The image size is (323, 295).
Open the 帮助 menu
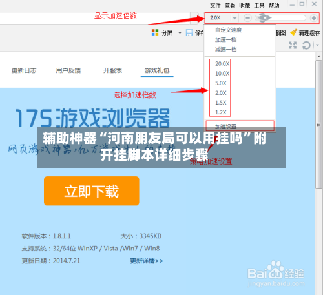[x=274, y=5]
